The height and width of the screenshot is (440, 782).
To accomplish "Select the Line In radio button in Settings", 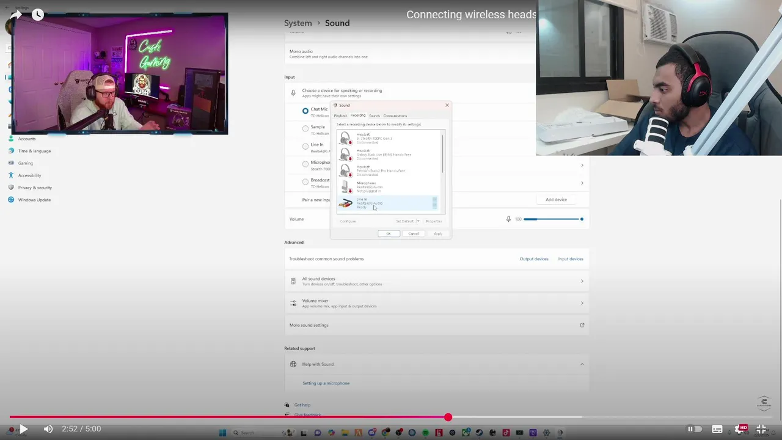I will pyautogui.click(x=305, y=146).
